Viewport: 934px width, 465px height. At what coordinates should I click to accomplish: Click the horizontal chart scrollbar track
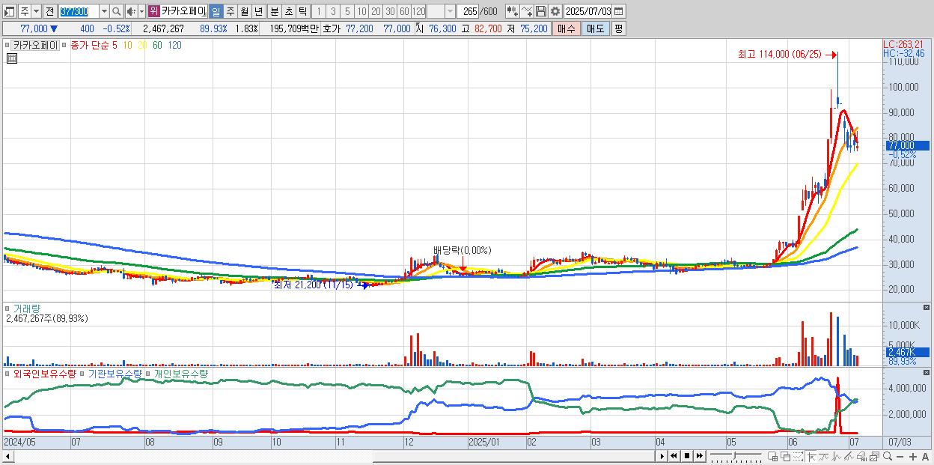334,456
